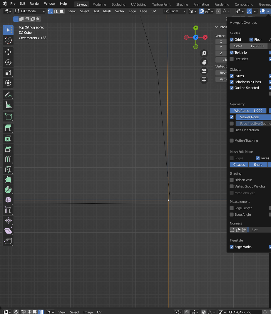This screenshot has height=314, width=271.
Task: Select the Move tool
Action: point(8,52)
